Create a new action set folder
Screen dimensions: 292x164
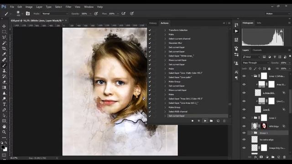coord(211,121)
